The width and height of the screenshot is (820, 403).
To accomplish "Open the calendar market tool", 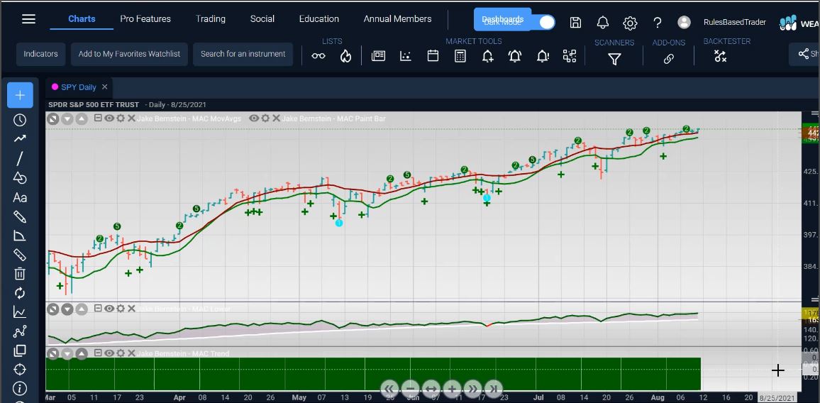I will coord(433,56).
